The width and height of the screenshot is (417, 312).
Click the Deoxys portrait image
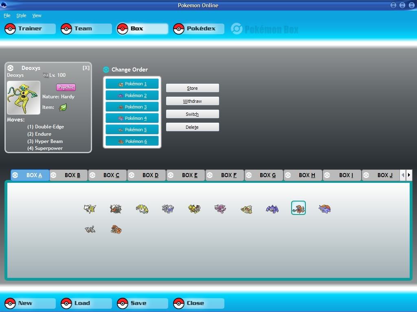(24, 97)
